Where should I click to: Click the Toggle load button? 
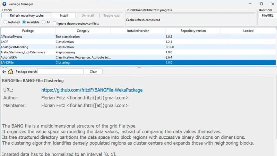coord(111,15)
